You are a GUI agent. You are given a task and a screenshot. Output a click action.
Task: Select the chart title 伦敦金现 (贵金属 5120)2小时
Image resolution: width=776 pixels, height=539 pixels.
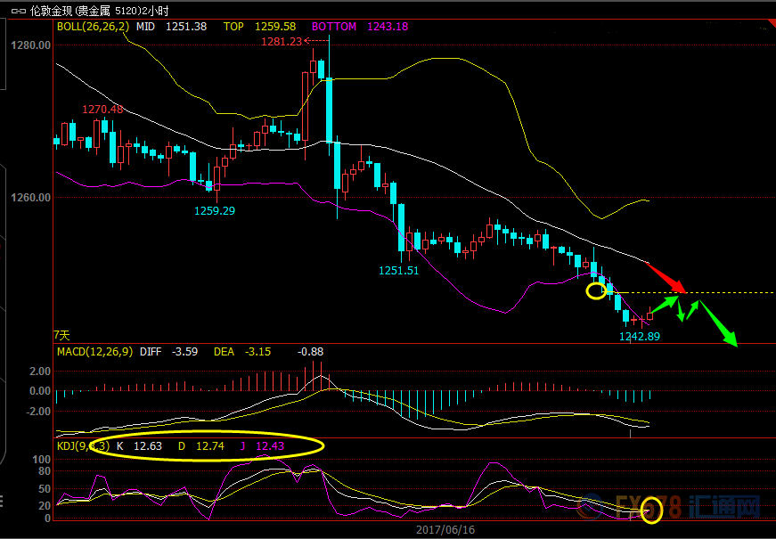99,11
